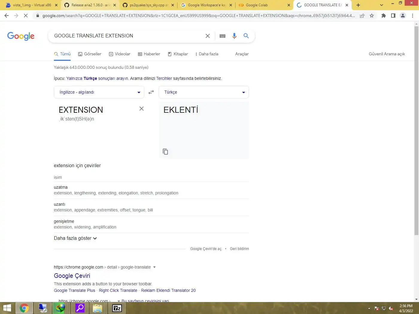The image size is (419, 314).
Task: Open Araçlar search tools
Action: coord(242,54)
